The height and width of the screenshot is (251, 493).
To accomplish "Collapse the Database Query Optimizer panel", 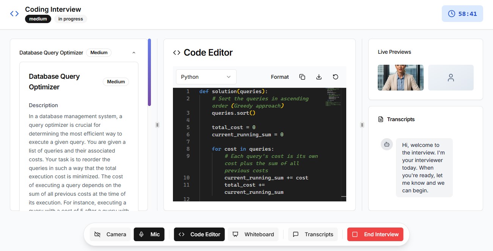I will pyautogui.click(x=133, y=53).
